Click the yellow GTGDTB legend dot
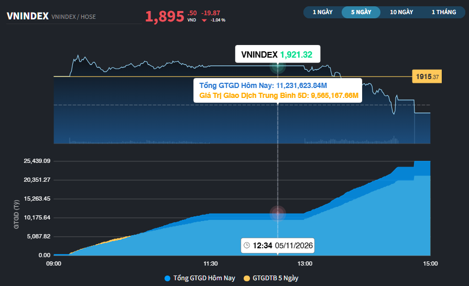Screen dimensions: 469x286 tap(247, 279)
